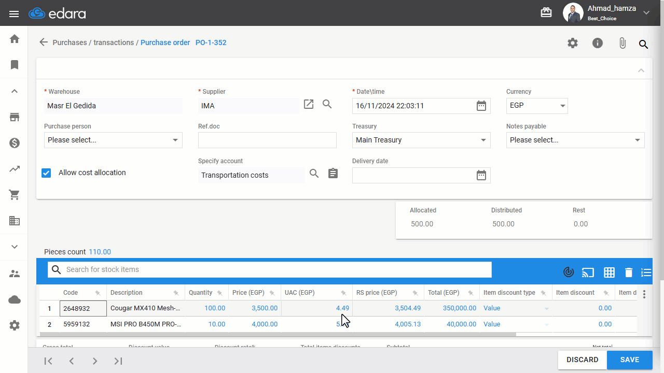This screenshot has width=664, height=373.
Task: Open the building icon in sidebar
Action: 15,221
